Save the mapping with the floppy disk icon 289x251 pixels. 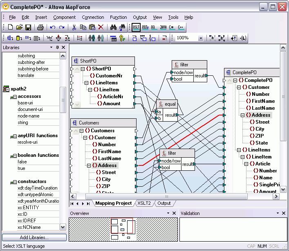tap(28, 27)
